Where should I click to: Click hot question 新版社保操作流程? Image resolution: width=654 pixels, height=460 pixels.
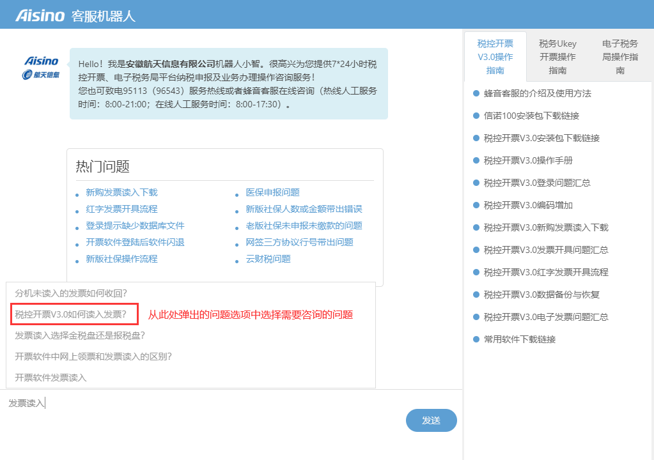coord(122,259)
